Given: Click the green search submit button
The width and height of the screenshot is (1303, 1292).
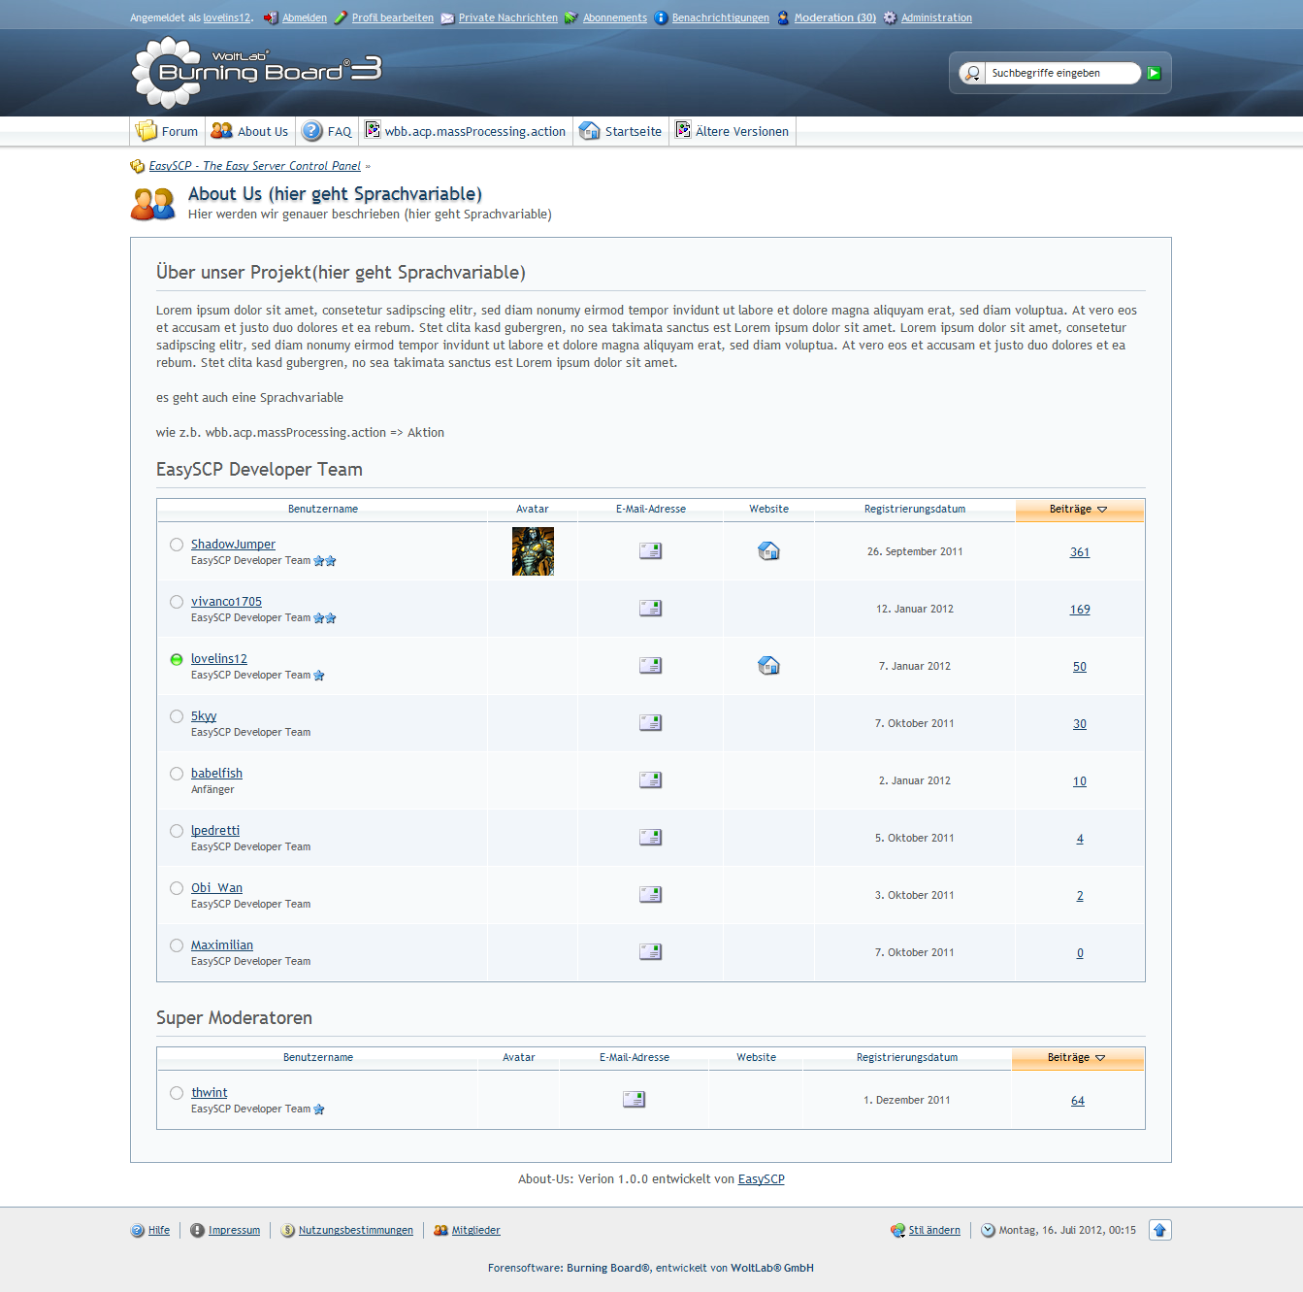Looking at the screenshot, I should 1154,73.
